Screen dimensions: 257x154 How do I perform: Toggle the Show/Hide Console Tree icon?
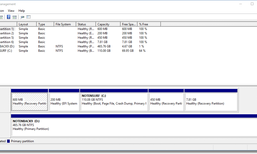(1, 17)
